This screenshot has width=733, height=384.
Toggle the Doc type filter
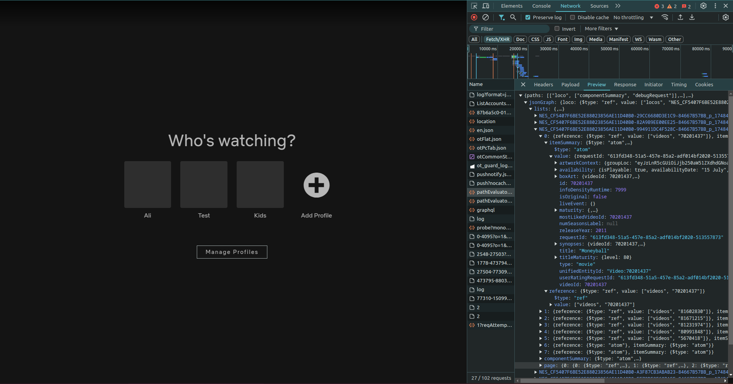coord(520,40)
